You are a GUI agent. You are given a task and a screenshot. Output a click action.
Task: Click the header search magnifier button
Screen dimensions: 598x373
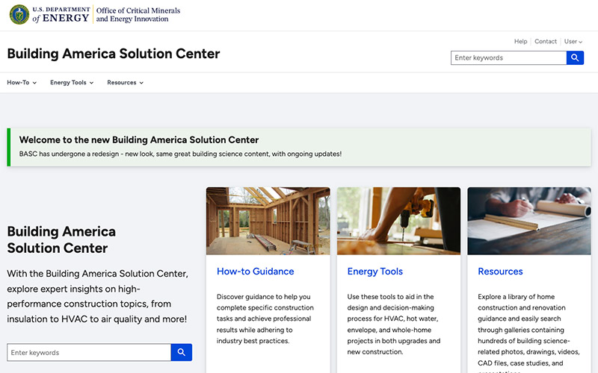point(575,58)
